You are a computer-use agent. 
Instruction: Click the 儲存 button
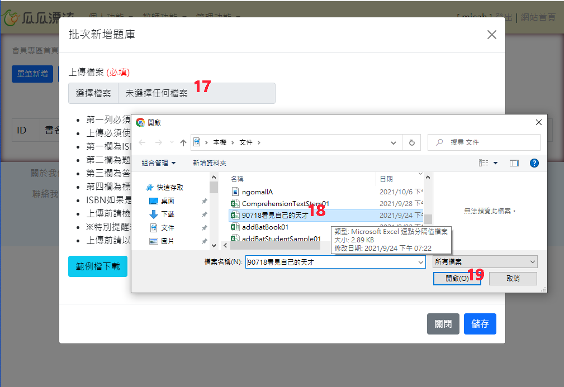pyautogui.click(x=480, y=324)
